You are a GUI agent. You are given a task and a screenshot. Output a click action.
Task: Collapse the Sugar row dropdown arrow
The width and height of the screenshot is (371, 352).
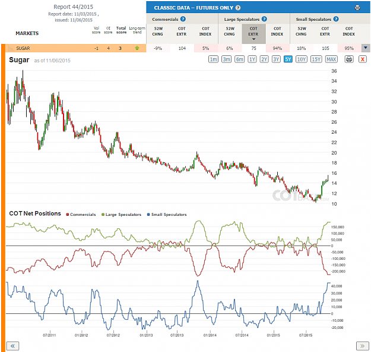366,48
